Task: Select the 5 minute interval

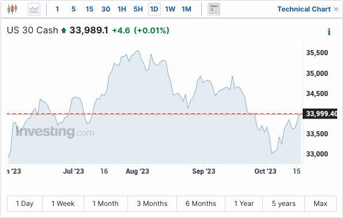Action: tap(74, 9)
